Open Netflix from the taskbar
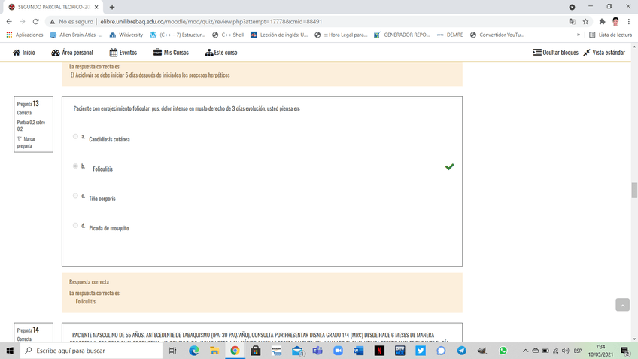Image resolution: width=638 pixels, height=359 pixels. point(379,351)
